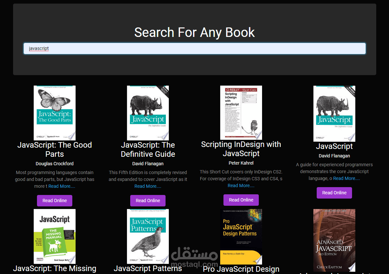Select the title Scripting InDesign with JavaScript
This screenshot has height=274, width=389.
pyautogui.click(x=241, y=149)
